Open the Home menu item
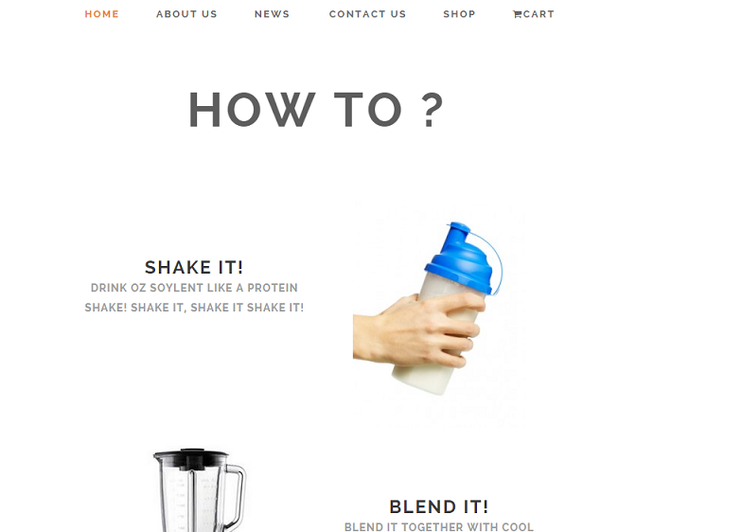 pos(102,14)
